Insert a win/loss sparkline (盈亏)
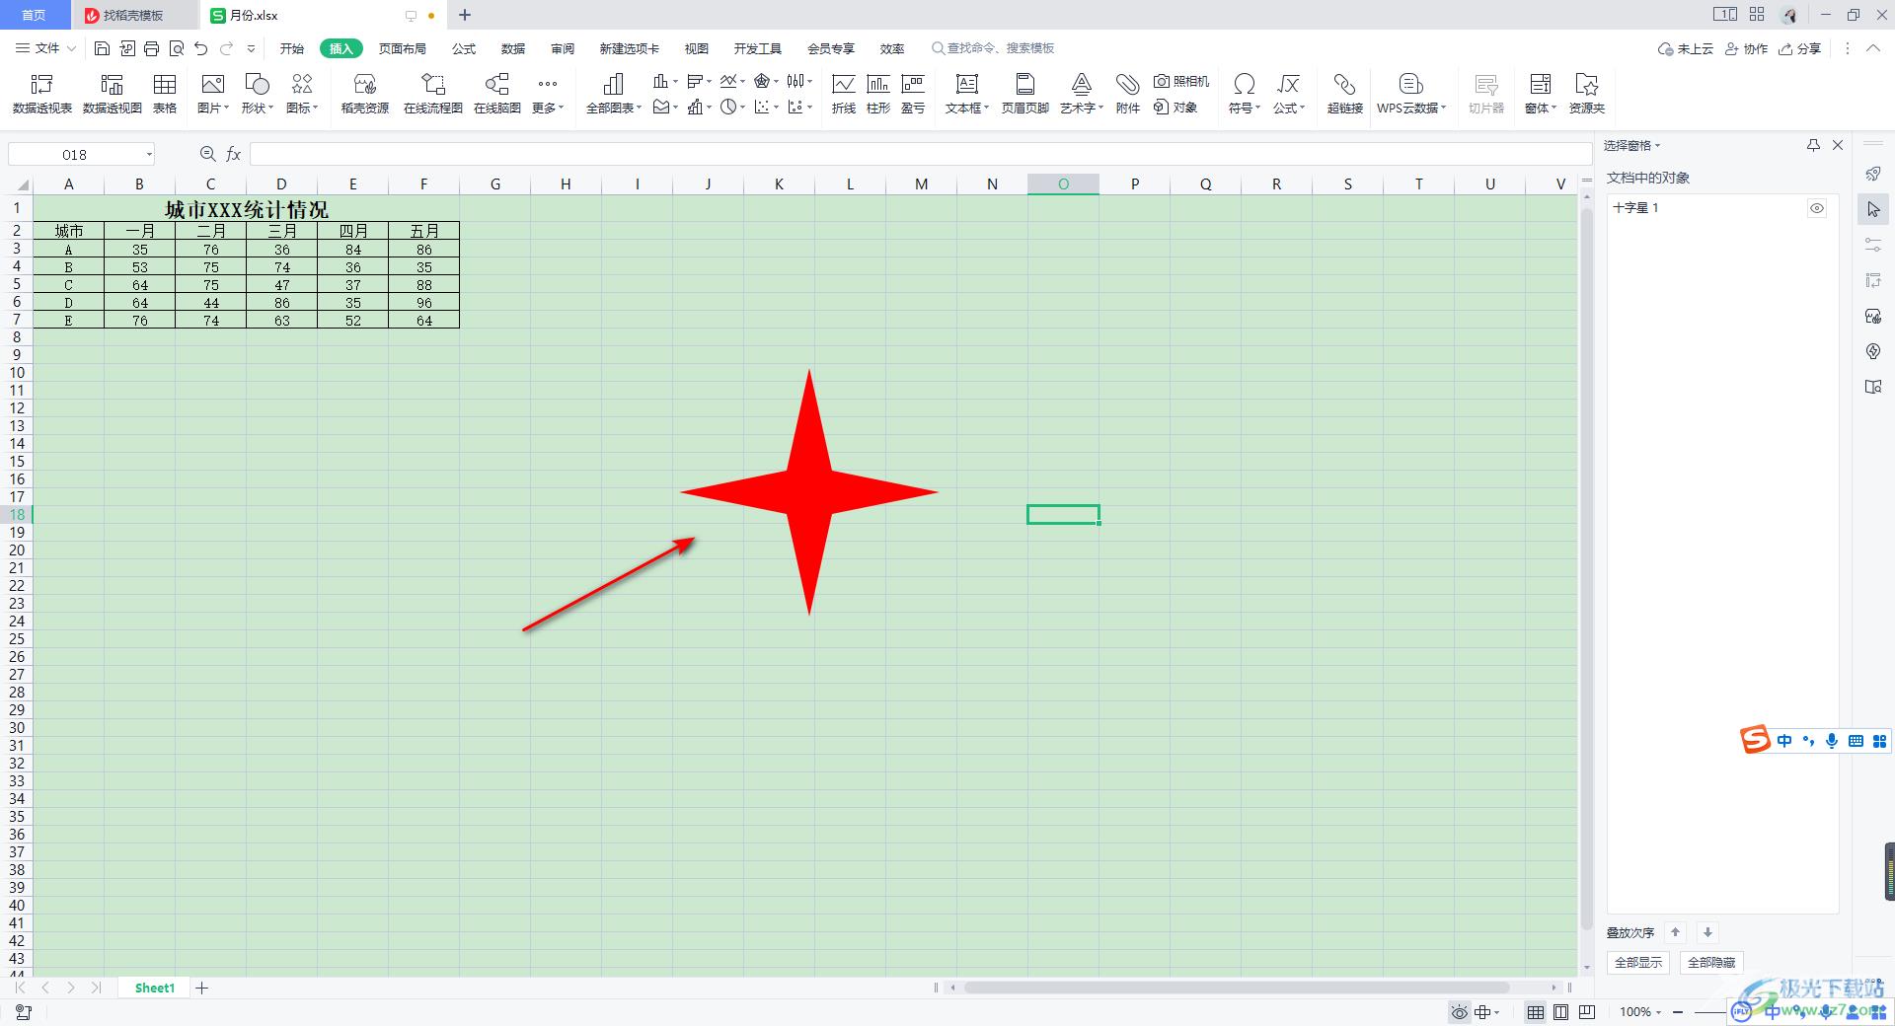Screen dimensions: 1895x1026 [x=913, y=94]
